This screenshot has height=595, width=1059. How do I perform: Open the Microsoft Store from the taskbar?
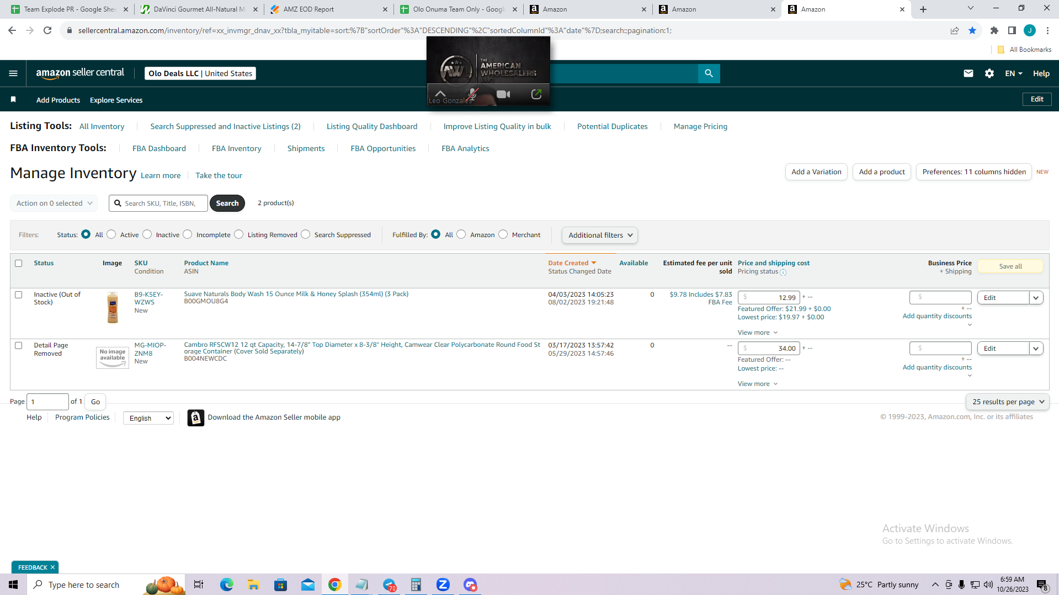tap(280, 585)
